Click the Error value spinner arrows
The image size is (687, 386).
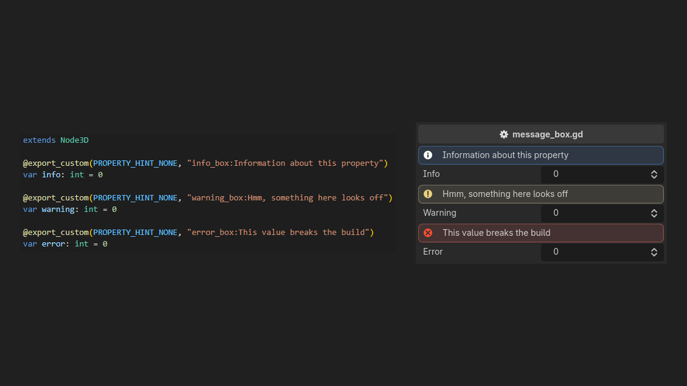pos(654,252)
